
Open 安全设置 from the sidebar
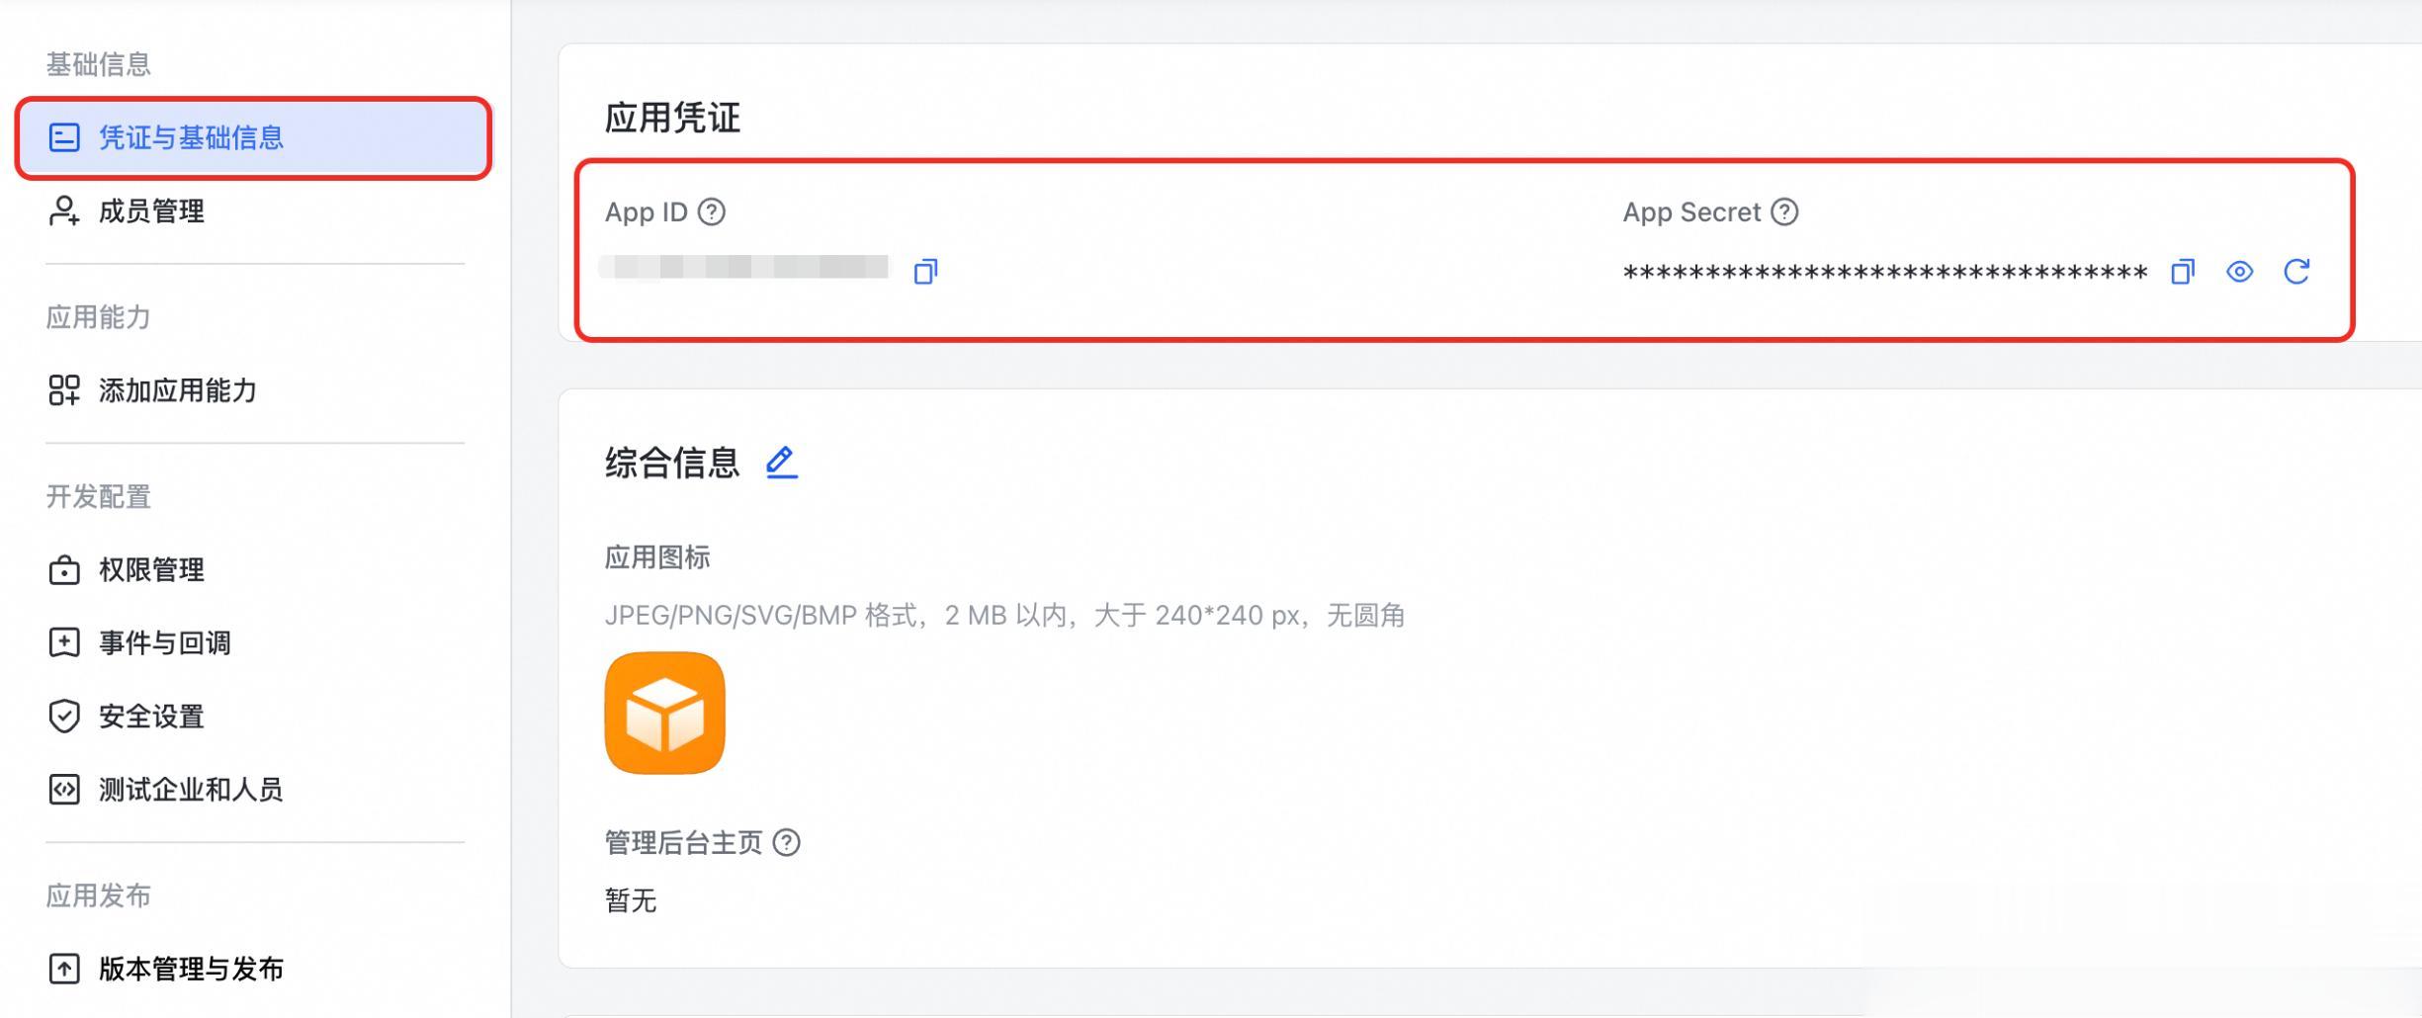pyautogui.click(x=151, y=716)
